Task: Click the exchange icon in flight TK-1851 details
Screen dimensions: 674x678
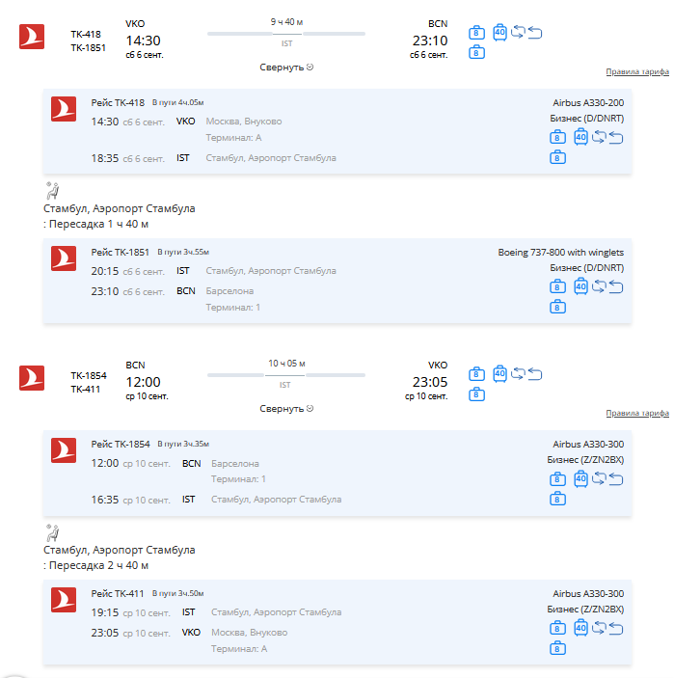Action: (599, 286)
